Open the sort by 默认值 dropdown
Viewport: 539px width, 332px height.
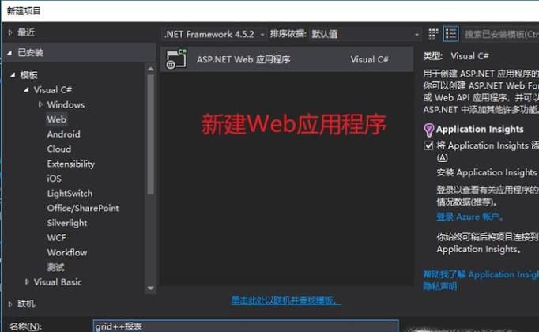(365, 34)
